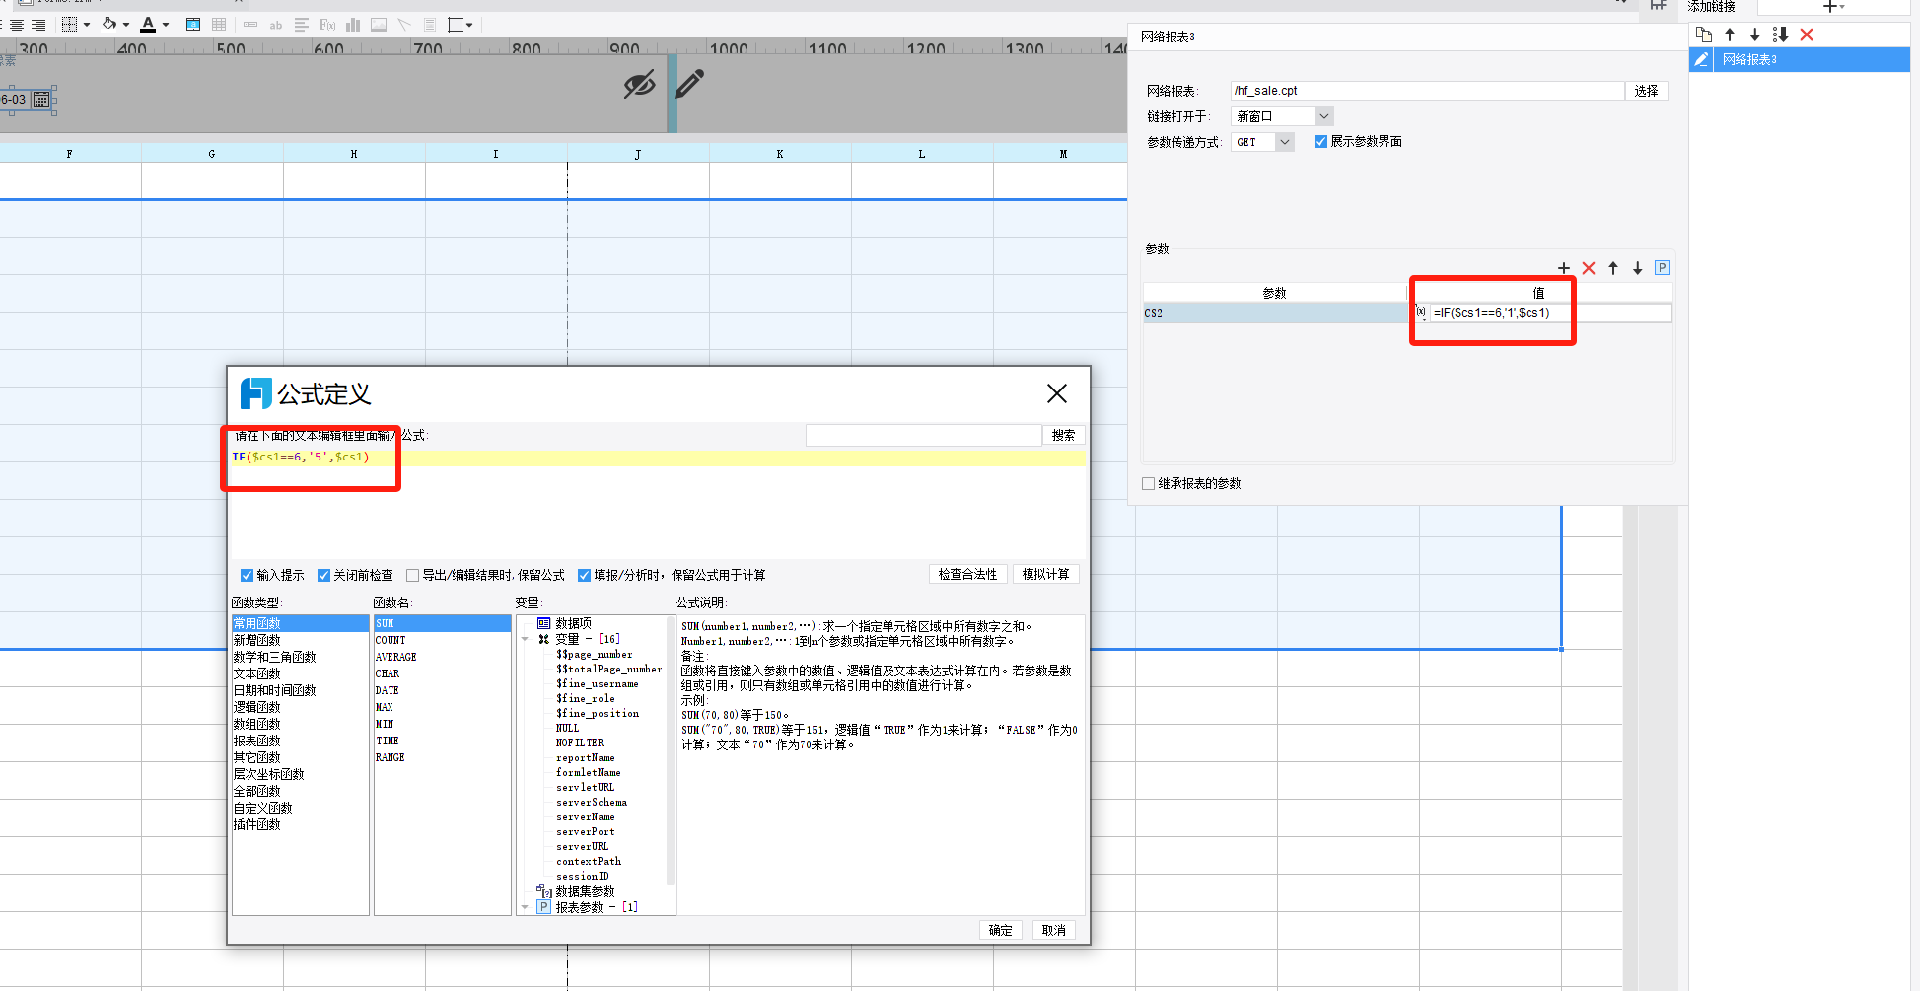Select AVERAGE in function name list

click(396, 657)
